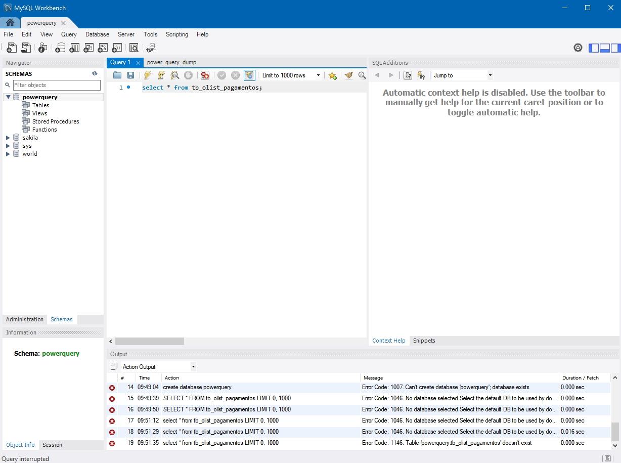The image size is (621, 463).
Task: Click the create new schema icon
Action: point(60,48)
